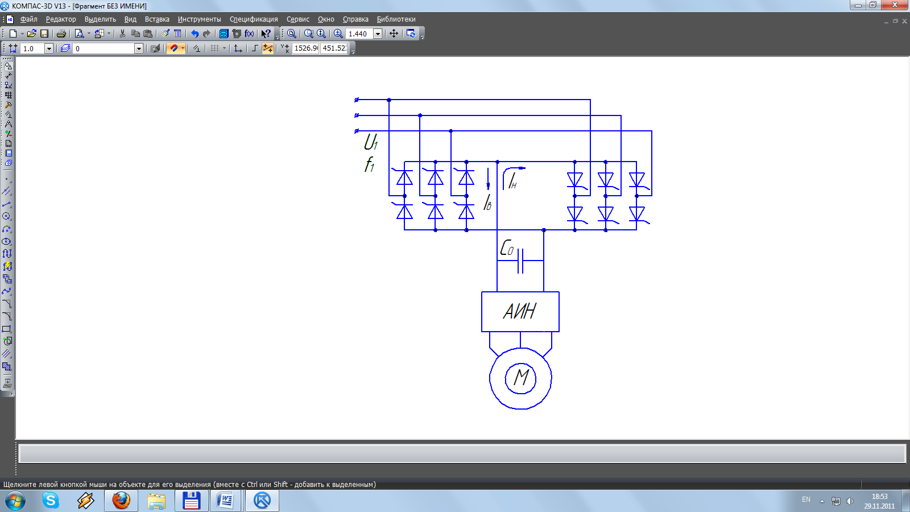
Task: Open the Выделить menu
Action: (100, 19)
